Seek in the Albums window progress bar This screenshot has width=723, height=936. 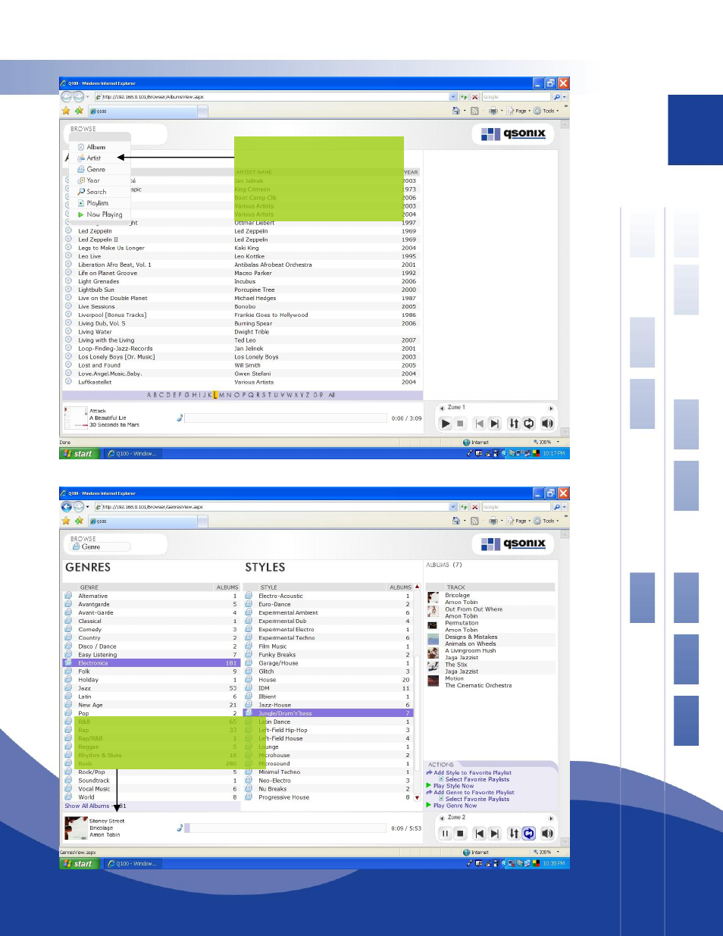(x=286, y=418)
